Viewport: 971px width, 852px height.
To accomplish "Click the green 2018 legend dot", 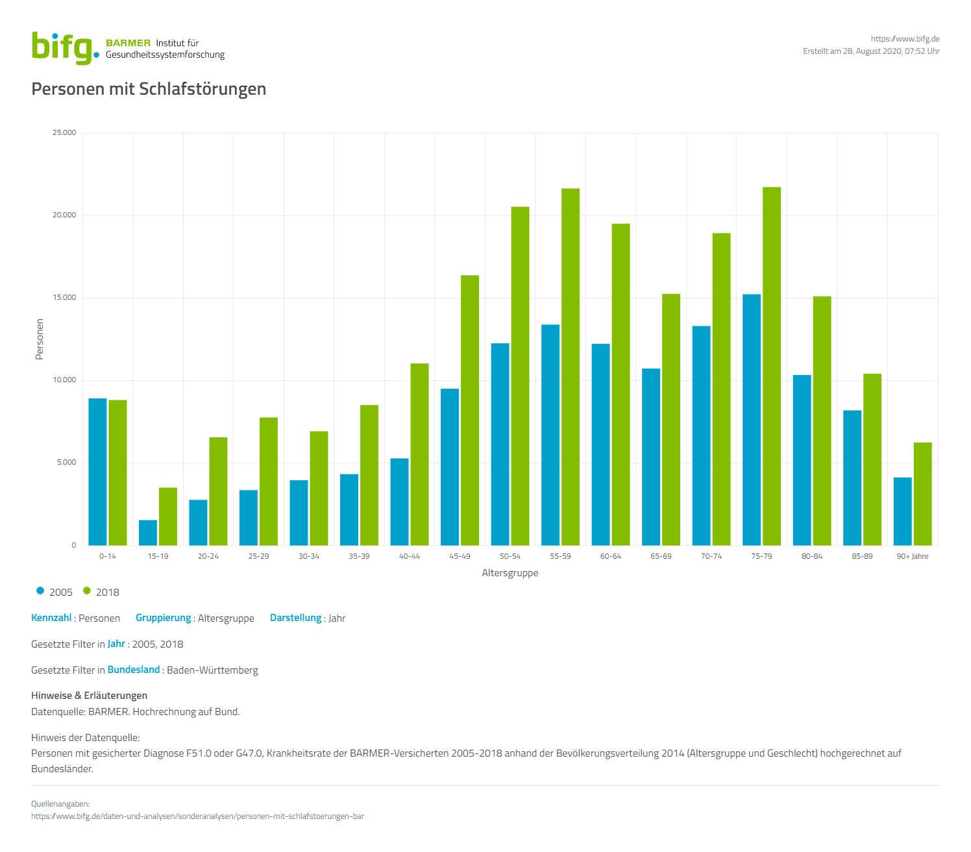I will point(87,591).
